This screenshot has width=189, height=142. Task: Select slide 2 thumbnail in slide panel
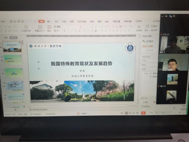[x=13, y=60]
